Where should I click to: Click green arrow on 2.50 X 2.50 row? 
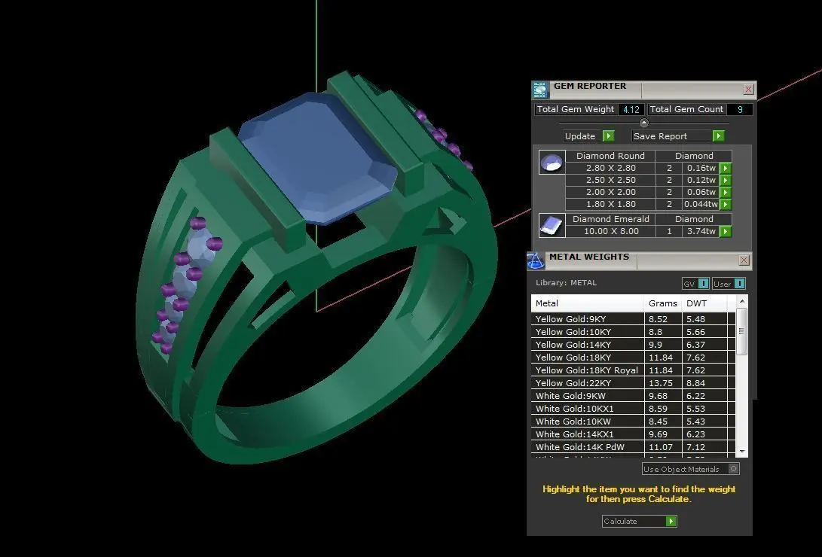click(x=725, y=180)
